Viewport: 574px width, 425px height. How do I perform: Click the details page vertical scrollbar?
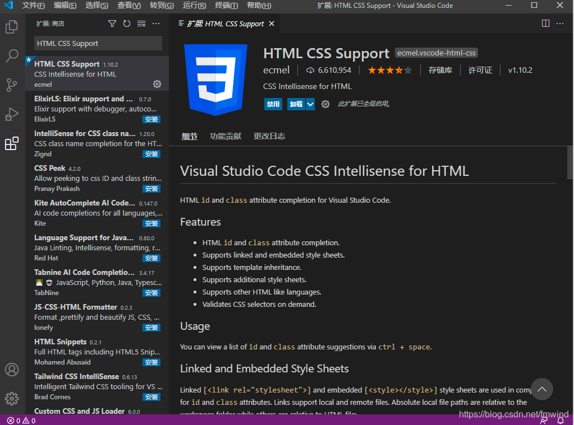(570, 162)
